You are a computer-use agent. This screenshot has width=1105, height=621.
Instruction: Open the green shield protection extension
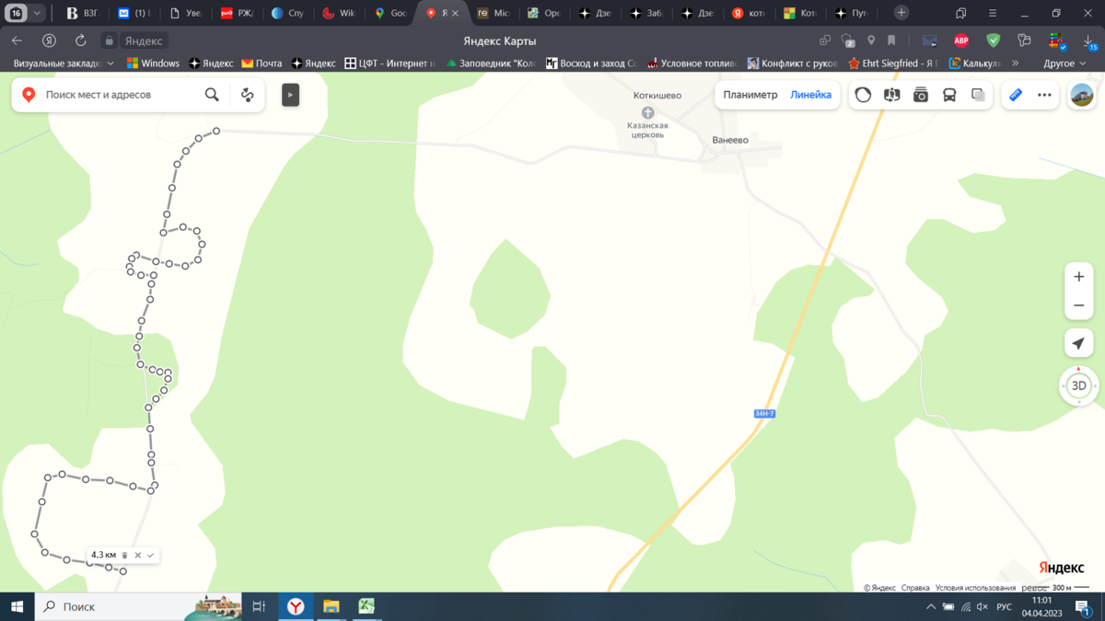click(x=993, y=40)
